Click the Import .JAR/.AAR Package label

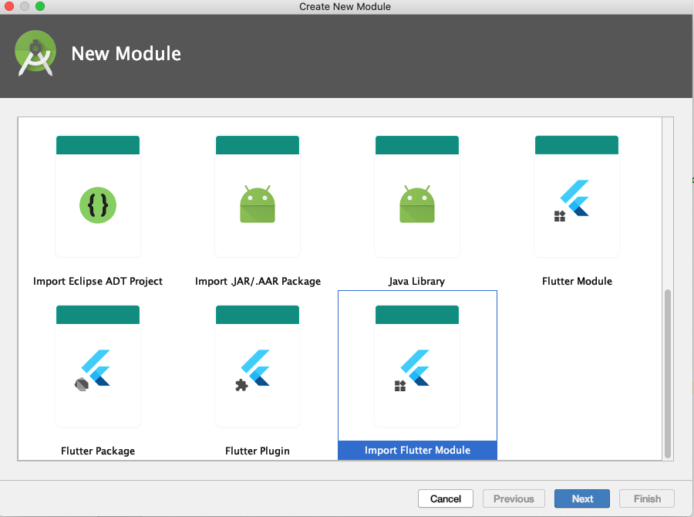click(258, 282)
